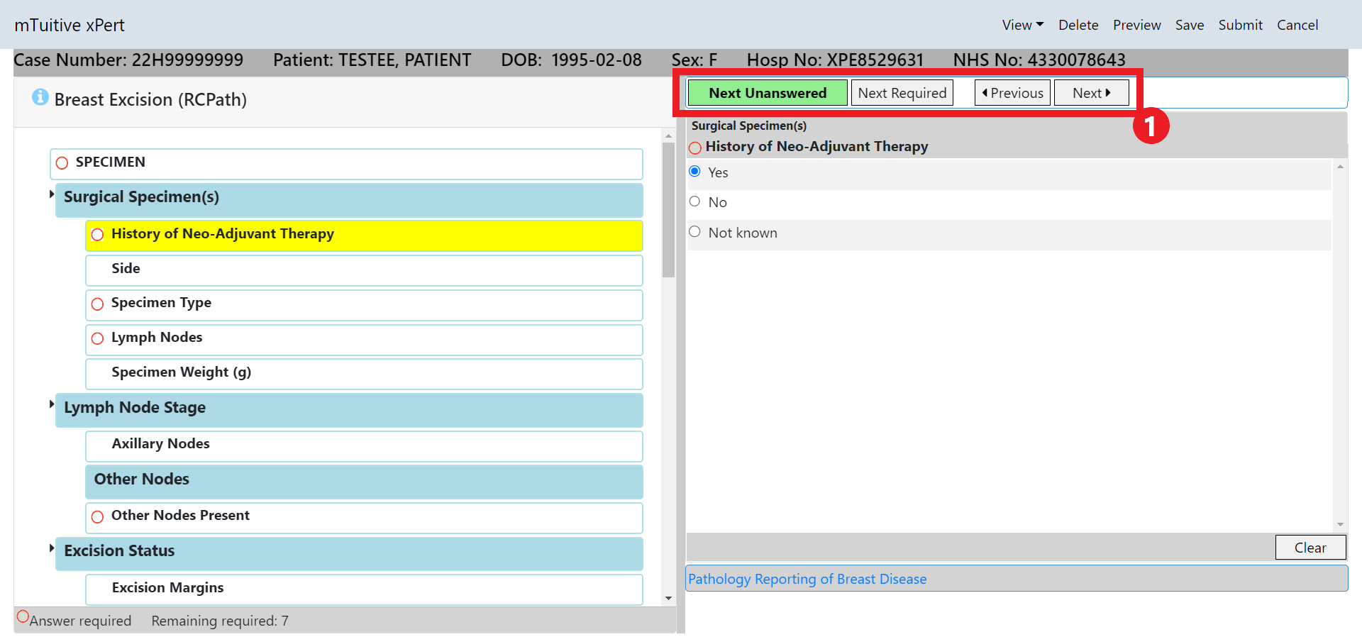
Task: Select the Side tree item
Action: point(364,270)
